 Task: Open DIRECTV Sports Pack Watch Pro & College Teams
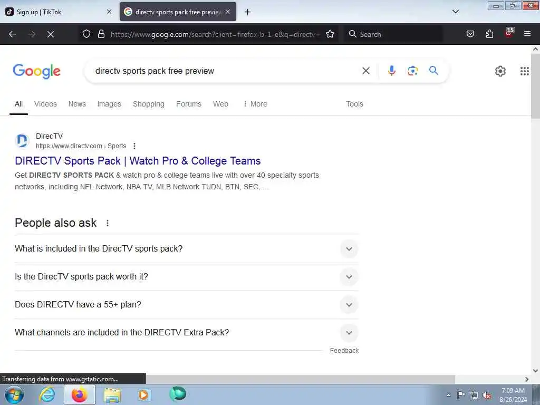(x=138, y=161)
